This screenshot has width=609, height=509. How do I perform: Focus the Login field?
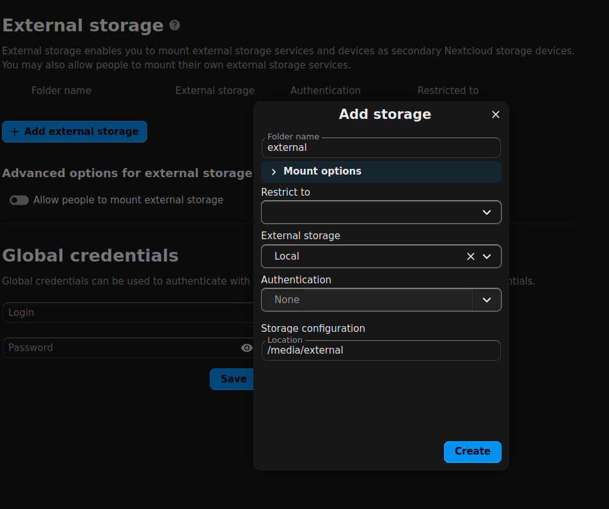[128, 313]
